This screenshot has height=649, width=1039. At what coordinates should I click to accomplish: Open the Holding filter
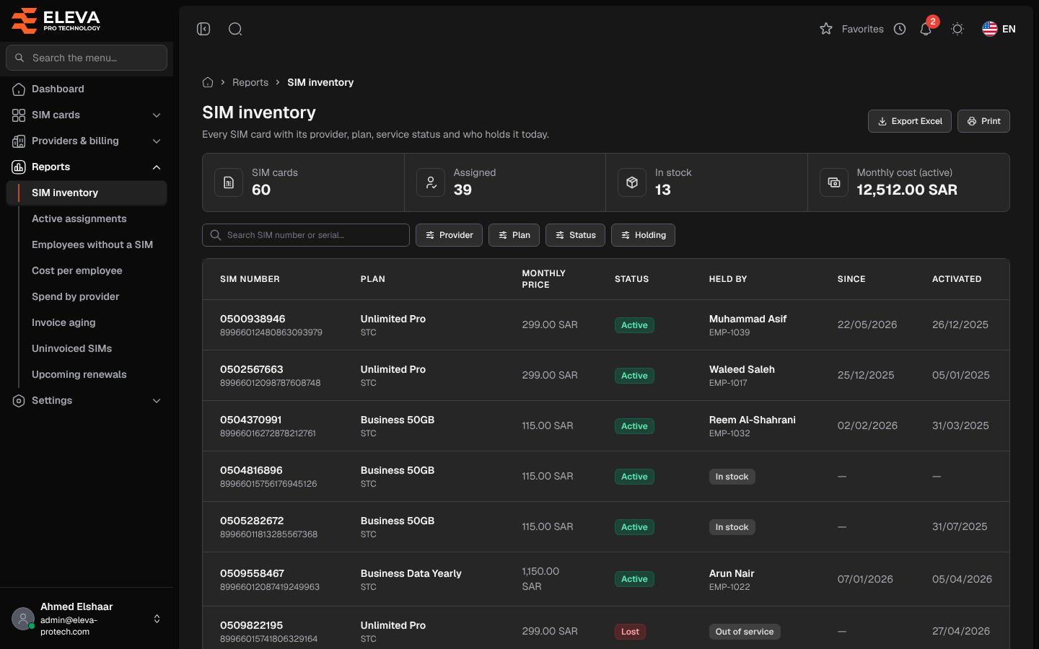[x=643, y=235]
